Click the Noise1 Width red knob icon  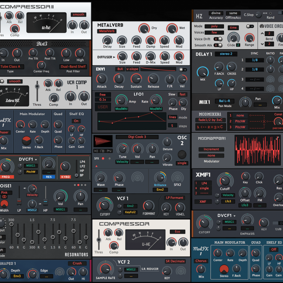[4, 204]
